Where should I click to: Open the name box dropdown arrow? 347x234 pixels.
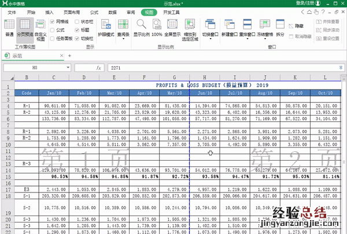pos(70,68)
